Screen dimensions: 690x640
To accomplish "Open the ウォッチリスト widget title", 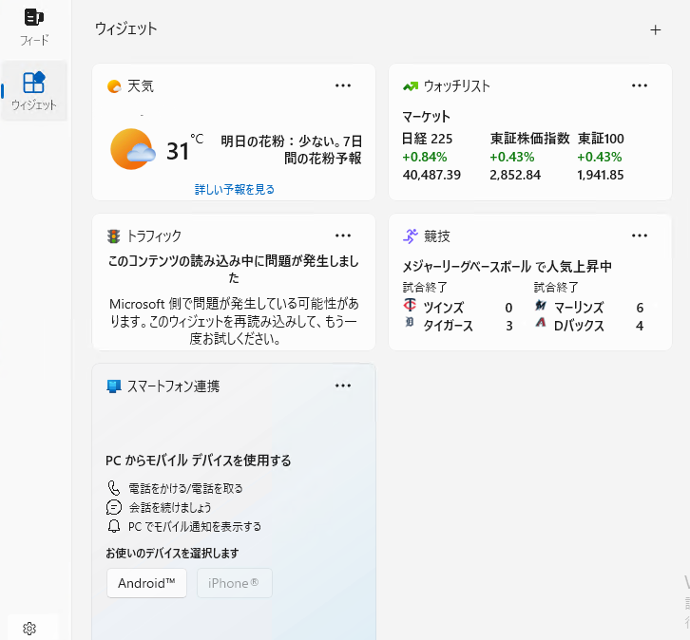I will (x=457, y=86).
